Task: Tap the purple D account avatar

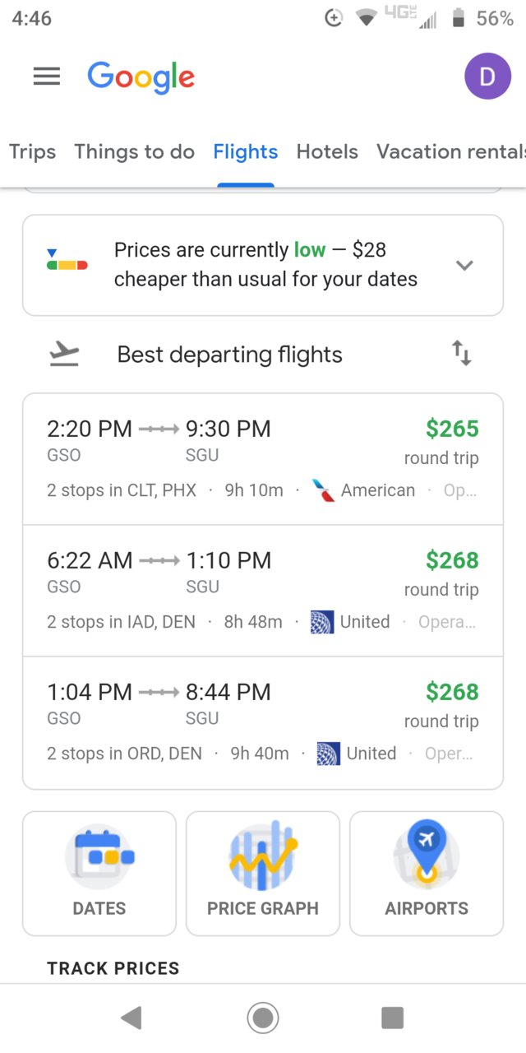Action: tap(487, 77)
